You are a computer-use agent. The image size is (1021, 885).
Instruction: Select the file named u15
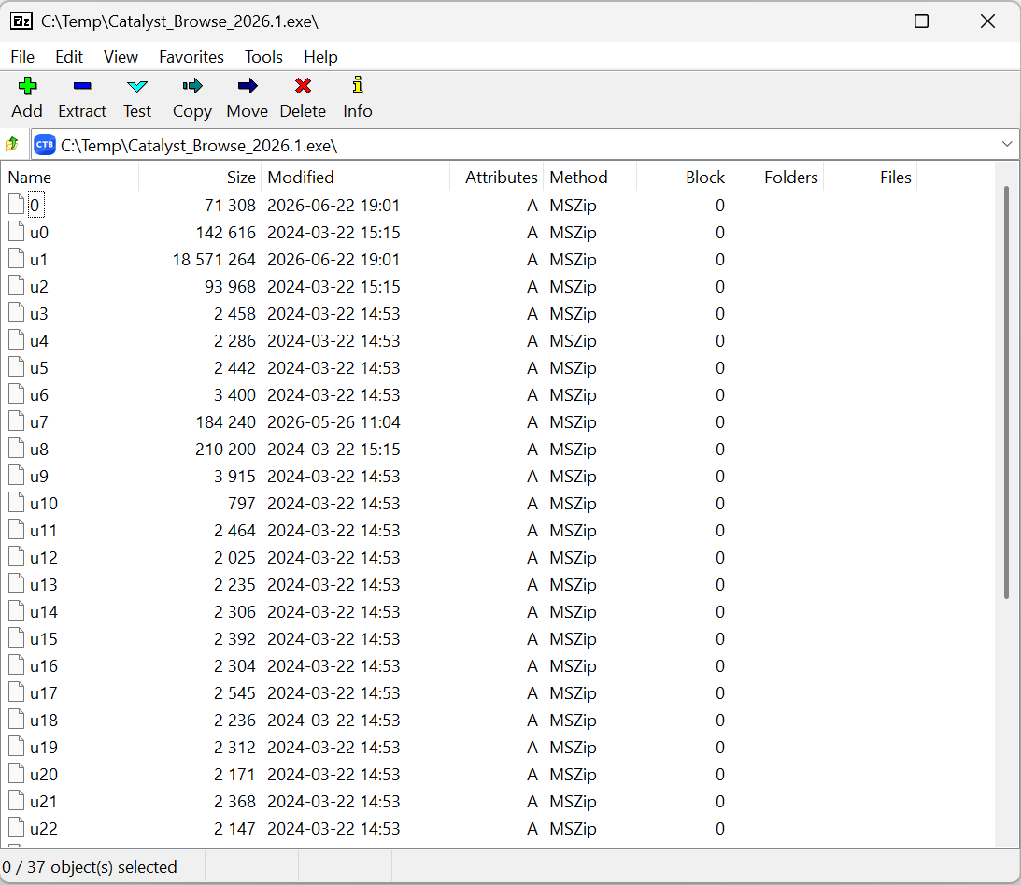44,639
